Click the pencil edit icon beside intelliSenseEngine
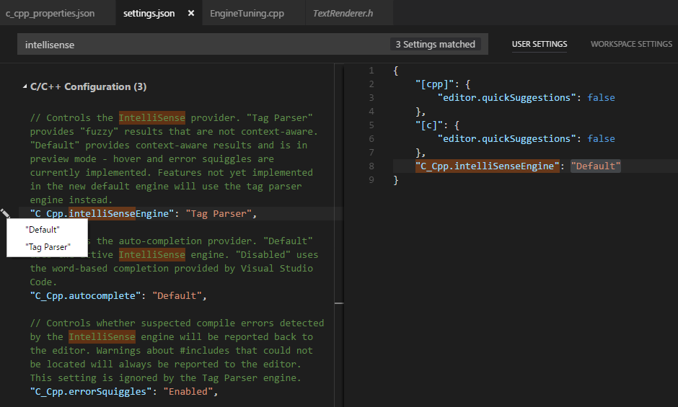This screenshot has height=407, width=678. point(6,213)
